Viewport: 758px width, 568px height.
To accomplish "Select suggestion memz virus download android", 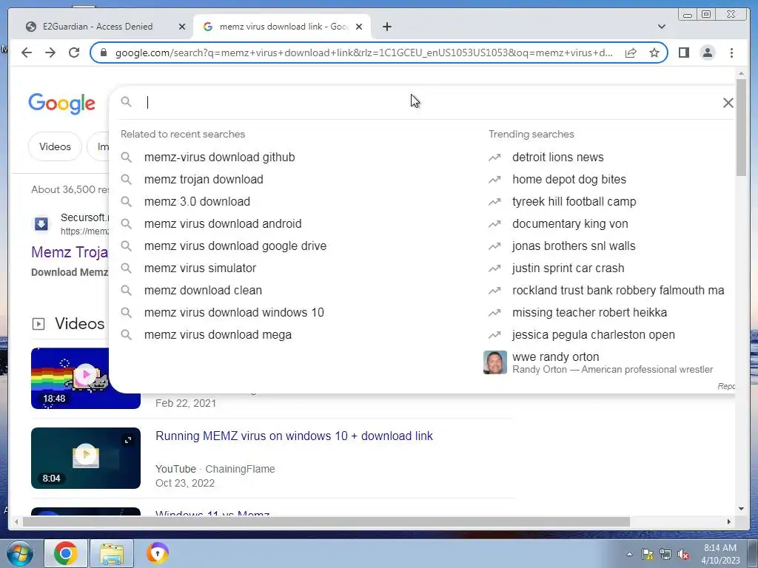I will click(222, 223).
